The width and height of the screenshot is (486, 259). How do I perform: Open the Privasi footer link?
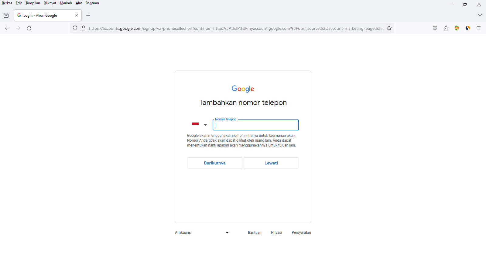pyautogui.click(x=276, y=233)
